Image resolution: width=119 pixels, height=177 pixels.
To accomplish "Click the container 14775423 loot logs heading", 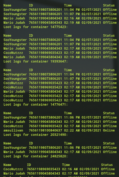I will tap(36, 27).
